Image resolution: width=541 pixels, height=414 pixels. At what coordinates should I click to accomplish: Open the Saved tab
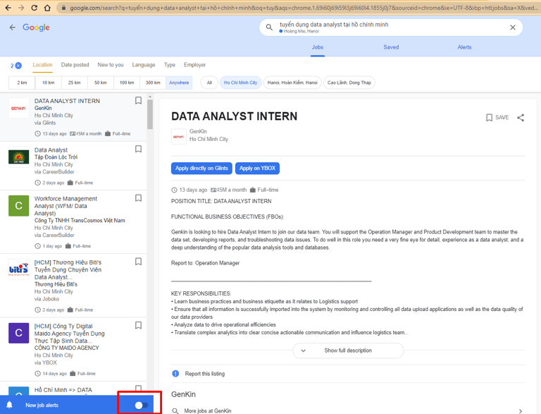(x=391, y=47)
